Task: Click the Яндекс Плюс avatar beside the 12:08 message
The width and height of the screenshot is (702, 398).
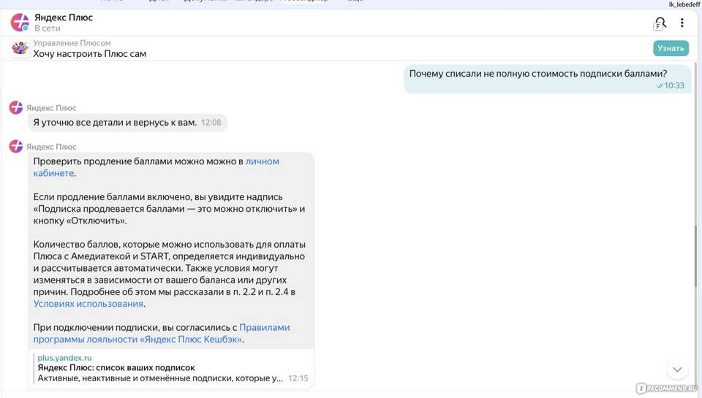Action: (x=16, y=108)
